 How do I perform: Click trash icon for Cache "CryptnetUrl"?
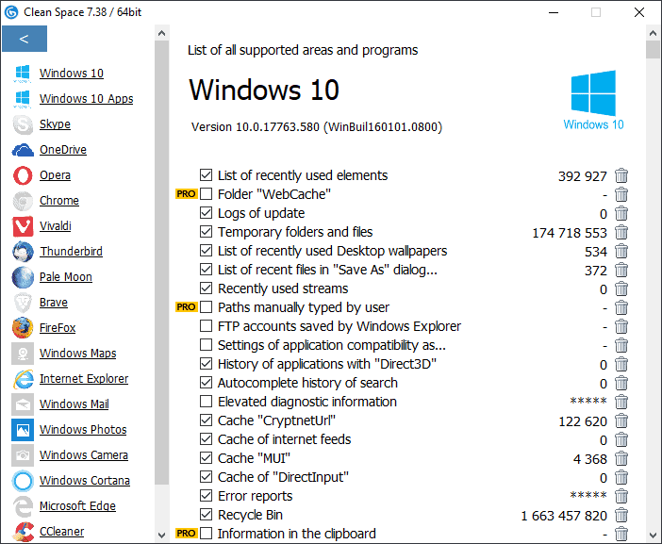pos(621,421)
